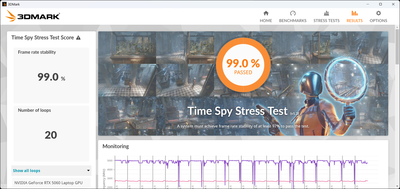The image size is (400, 189).
Task: Maximize the 3DMark window
Action: pos(380,4)
